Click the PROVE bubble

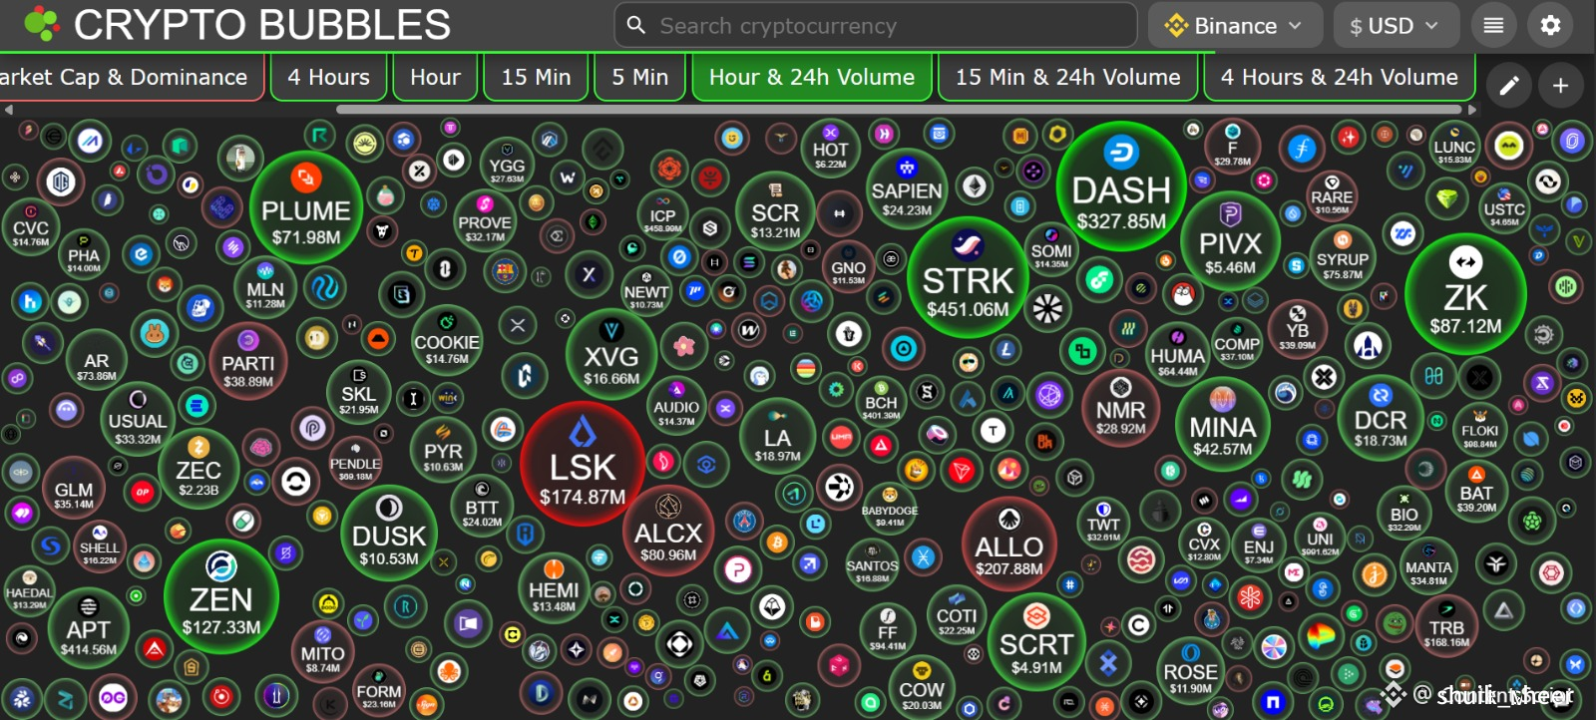[485, 220]
